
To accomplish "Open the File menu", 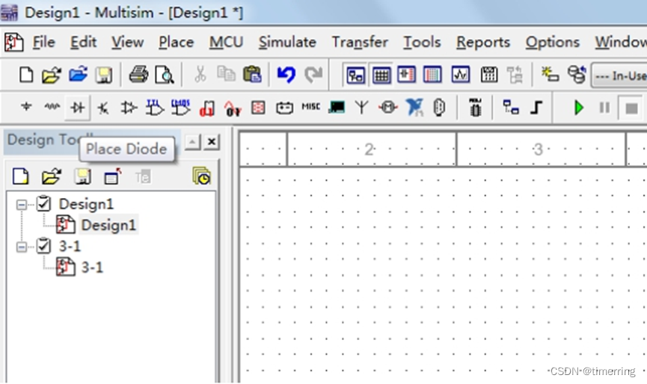I will pyautogui.click(x=43, y=42).
